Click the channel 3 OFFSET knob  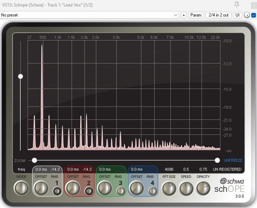[x=105, y=188]
